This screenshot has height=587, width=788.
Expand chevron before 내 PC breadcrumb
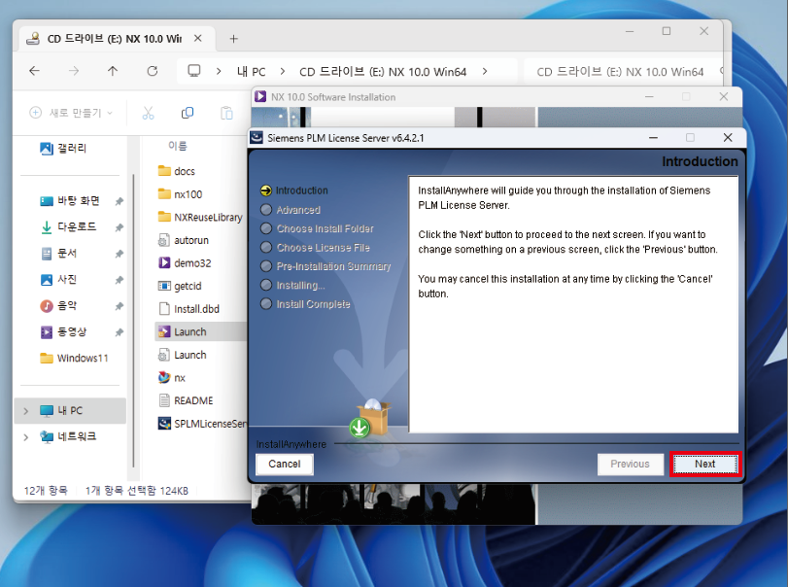coord(219,71)
